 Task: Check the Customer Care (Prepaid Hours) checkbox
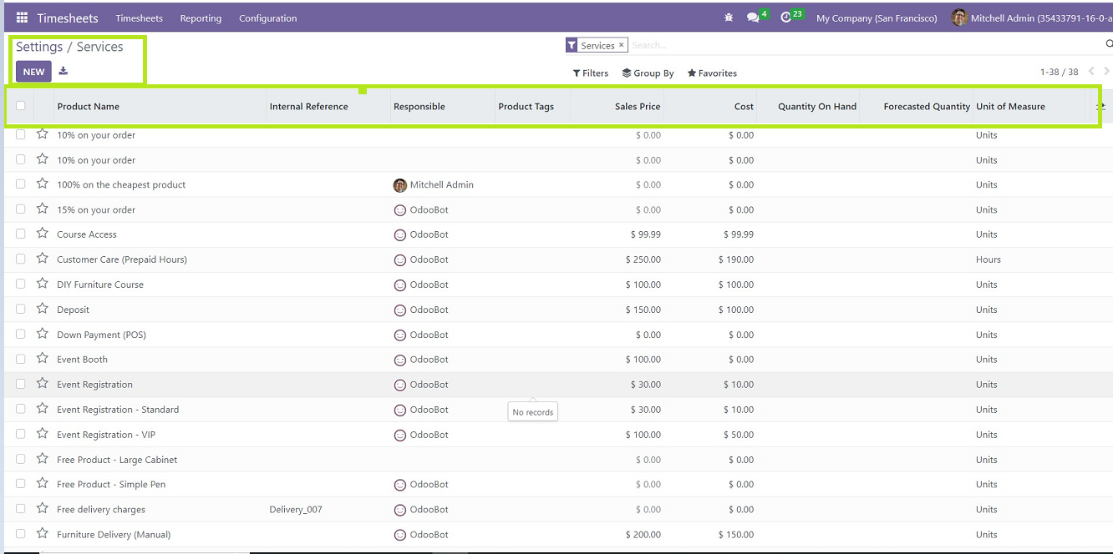coord(21,259)
